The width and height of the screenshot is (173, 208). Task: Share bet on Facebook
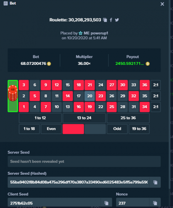111,20
